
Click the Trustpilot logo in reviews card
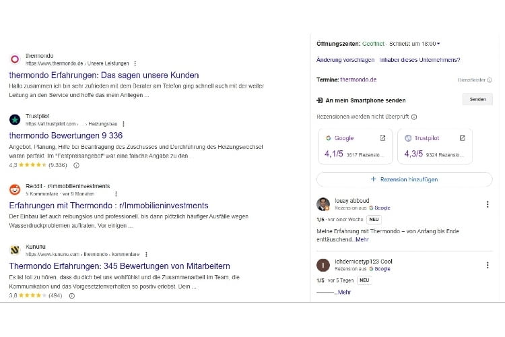point(408,138)
